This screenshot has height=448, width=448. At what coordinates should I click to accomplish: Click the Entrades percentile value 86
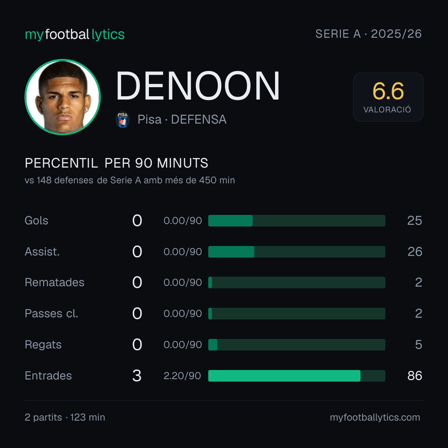(x=414, y=376)
